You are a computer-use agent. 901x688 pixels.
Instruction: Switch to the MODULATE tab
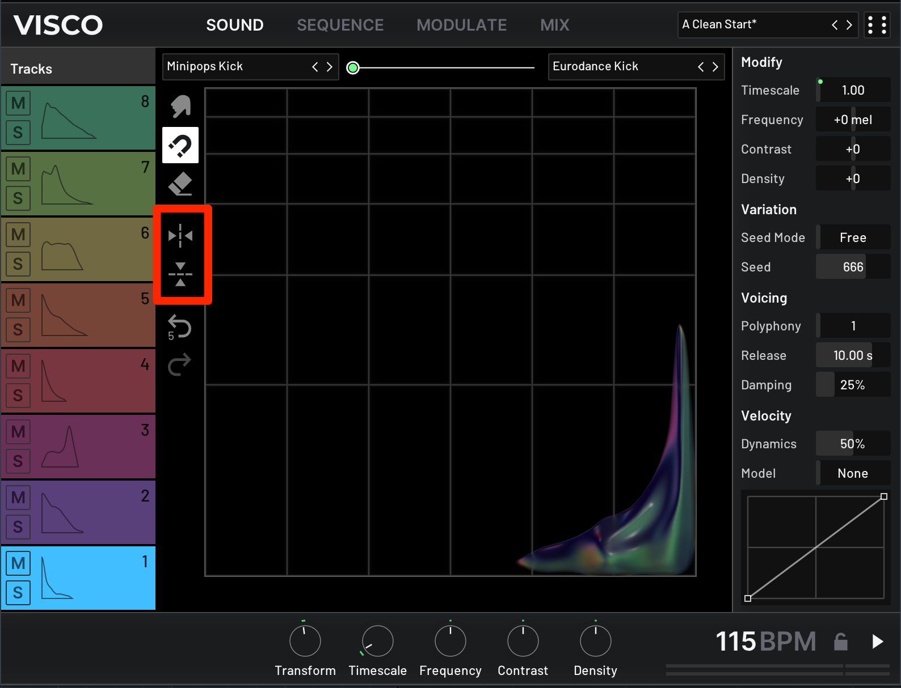[x=462, y=25]
